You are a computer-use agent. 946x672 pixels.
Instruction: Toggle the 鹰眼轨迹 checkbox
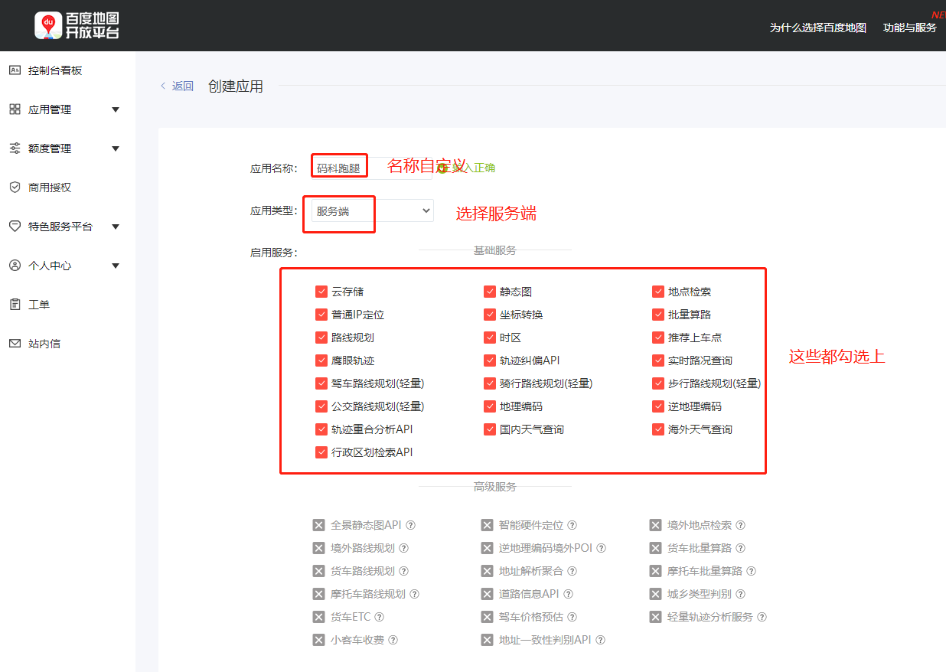tap(321, 360)
